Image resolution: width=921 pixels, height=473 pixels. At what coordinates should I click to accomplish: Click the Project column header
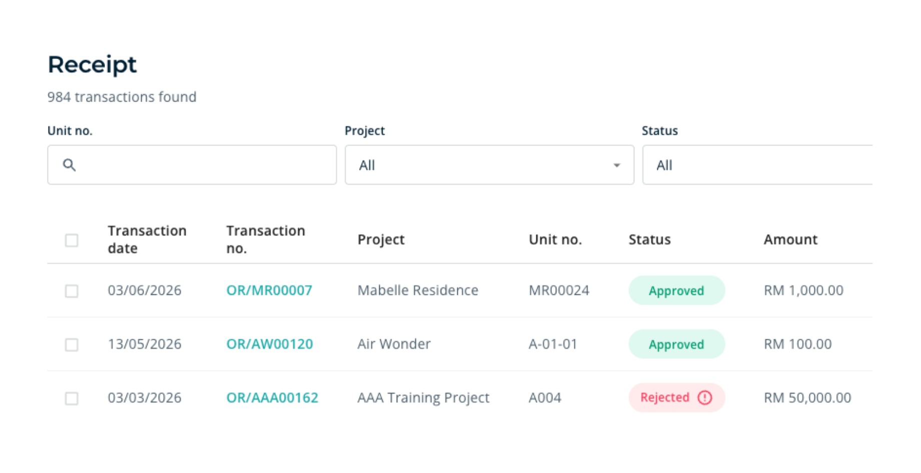381,240
